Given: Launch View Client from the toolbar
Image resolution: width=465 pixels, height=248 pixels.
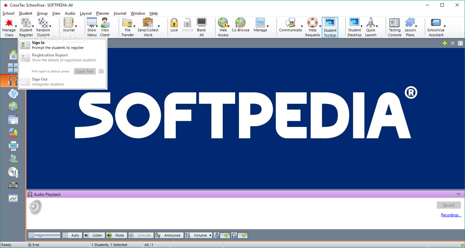Looking at the screenshot, I should pos(105,27).
